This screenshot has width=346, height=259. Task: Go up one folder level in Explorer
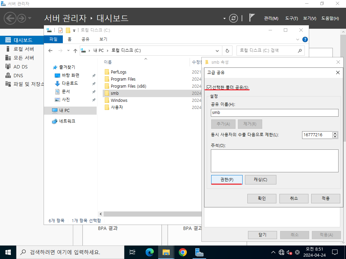tap(75, 51)
